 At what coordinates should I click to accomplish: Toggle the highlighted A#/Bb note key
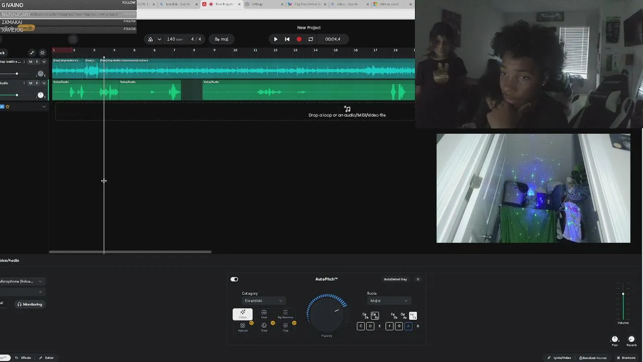[x=412, y=316]
